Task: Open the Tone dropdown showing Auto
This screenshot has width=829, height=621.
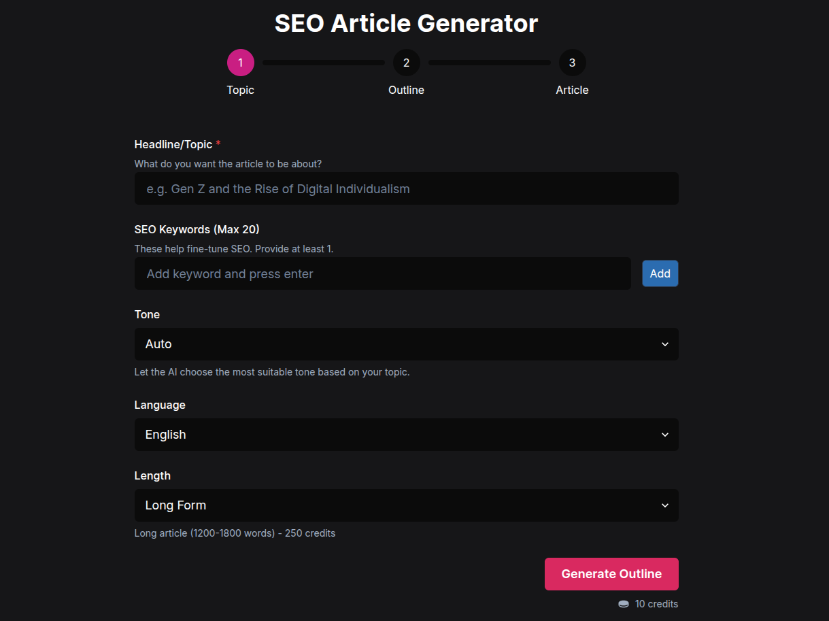Action: 406,344
